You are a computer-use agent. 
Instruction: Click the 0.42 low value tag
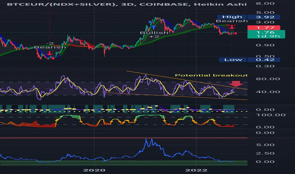[264, 59]
